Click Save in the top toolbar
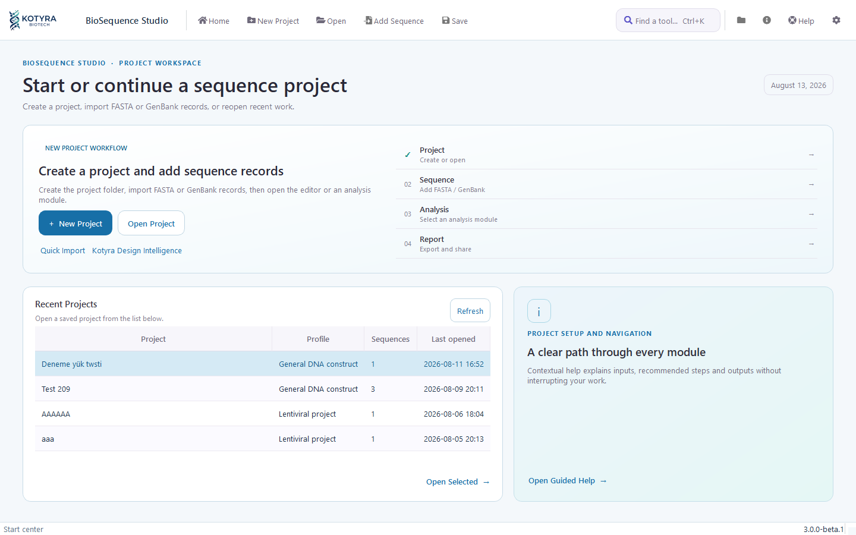The image size is (856, 535). pyautogui.click(x=455, y=21)
